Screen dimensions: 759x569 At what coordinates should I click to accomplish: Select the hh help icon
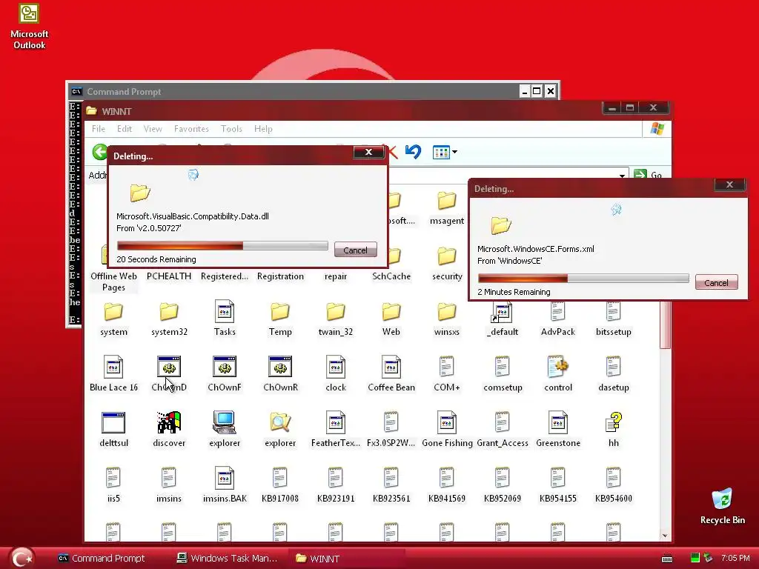point(613,422)
